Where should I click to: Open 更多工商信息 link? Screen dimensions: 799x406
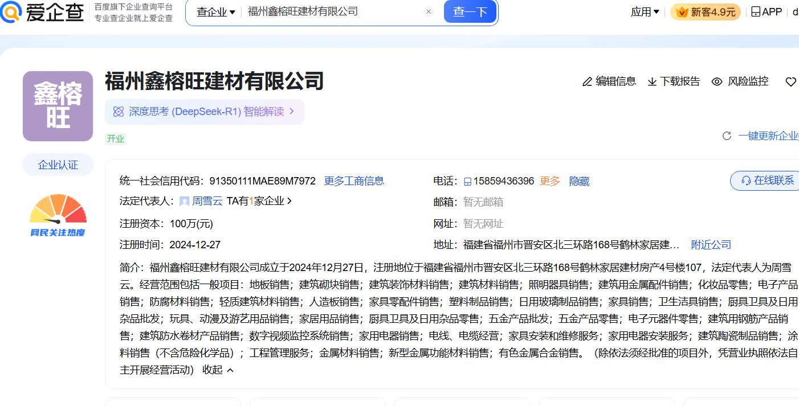click(x=354, y=181)
